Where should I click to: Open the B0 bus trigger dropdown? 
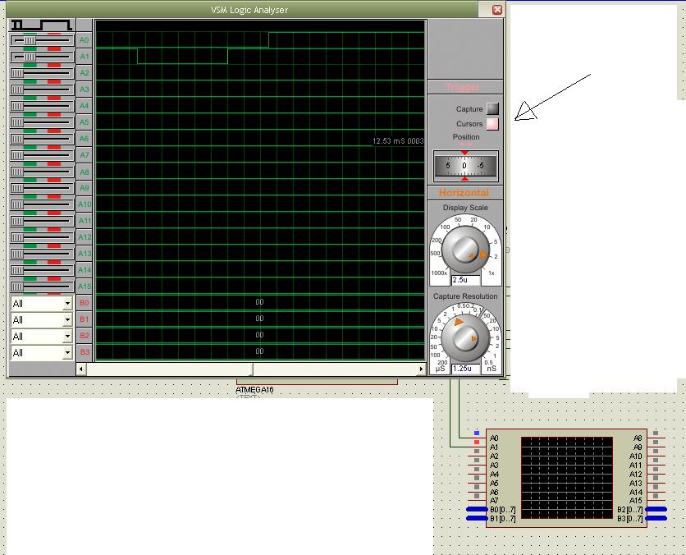[67, 304]
